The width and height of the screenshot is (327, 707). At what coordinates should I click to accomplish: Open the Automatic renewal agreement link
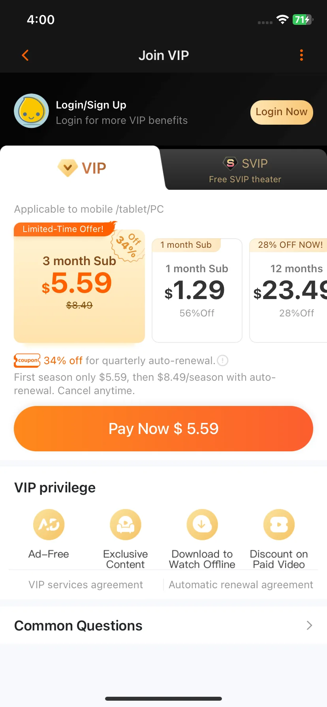(x=241, y=585)
